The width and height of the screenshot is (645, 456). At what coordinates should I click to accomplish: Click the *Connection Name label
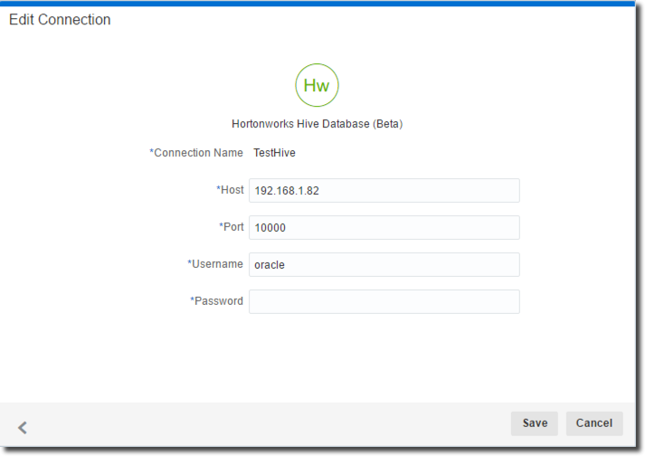[196, 153]
